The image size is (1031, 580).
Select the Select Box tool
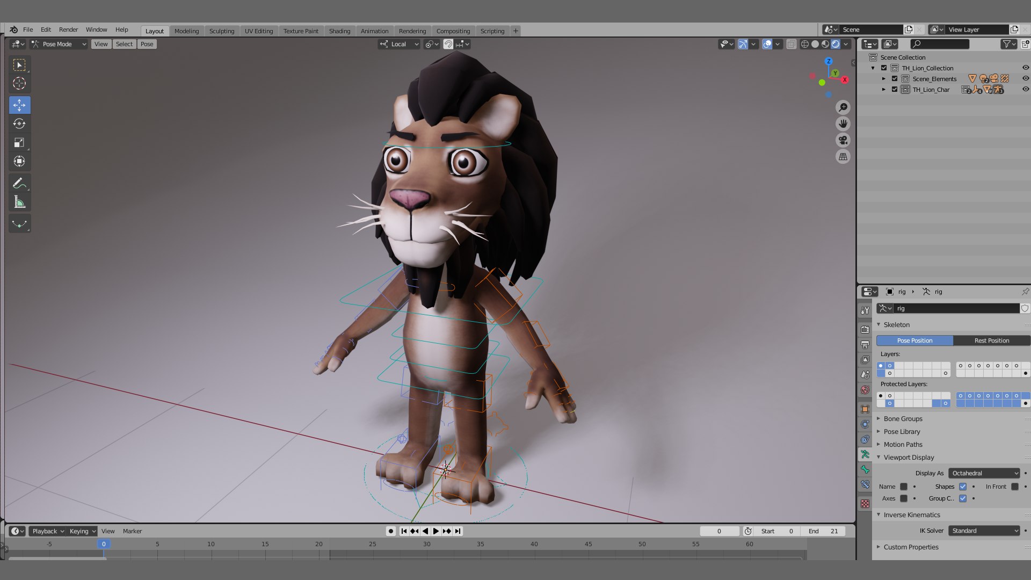(x=19, y=65)
